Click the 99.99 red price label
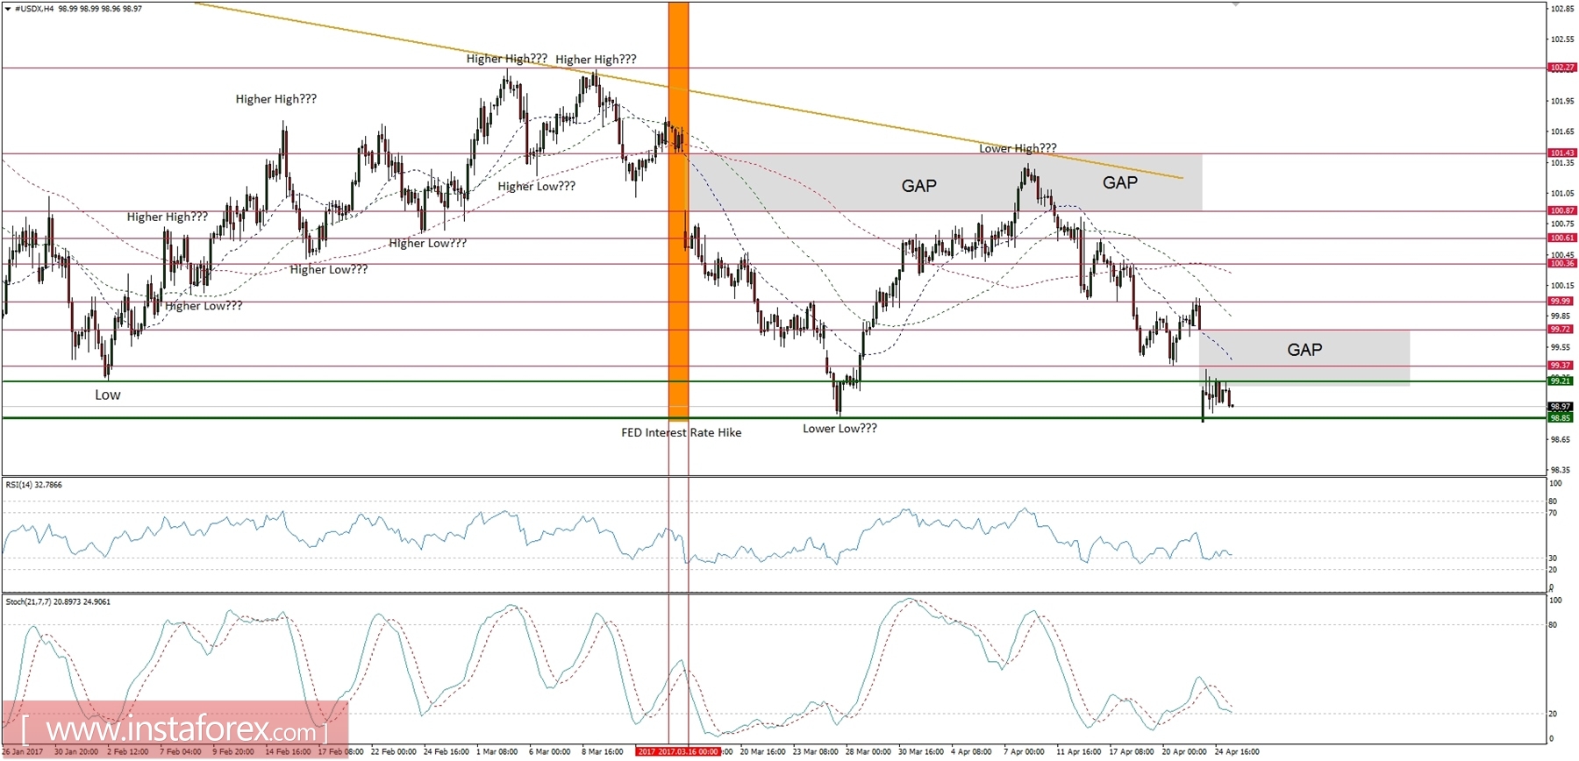This screenshot has height=761, width=1579. tap(1561, 301)
